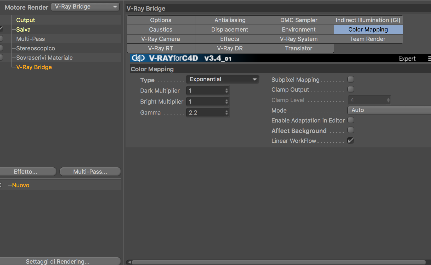Click the Color Mapping section header

tap(152, 69)
